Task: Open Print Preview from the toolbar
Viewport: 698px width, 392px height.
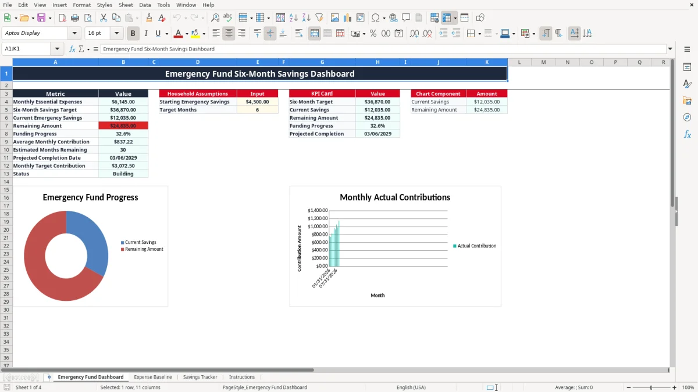Action: tap(88, 18)
